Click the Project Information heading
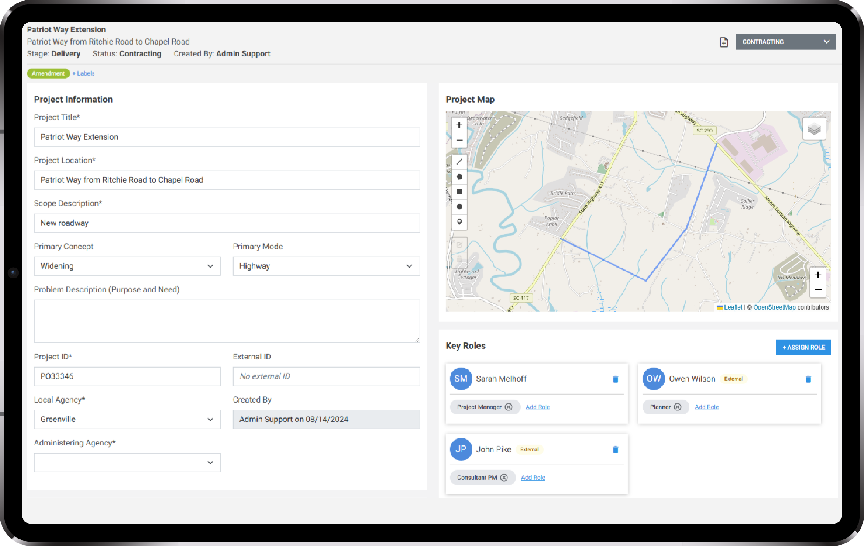 click(73, 100)
